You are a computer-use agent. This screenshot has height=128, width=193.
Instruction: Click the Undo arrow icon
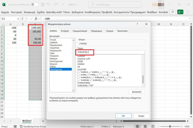[x=48, y=4]
